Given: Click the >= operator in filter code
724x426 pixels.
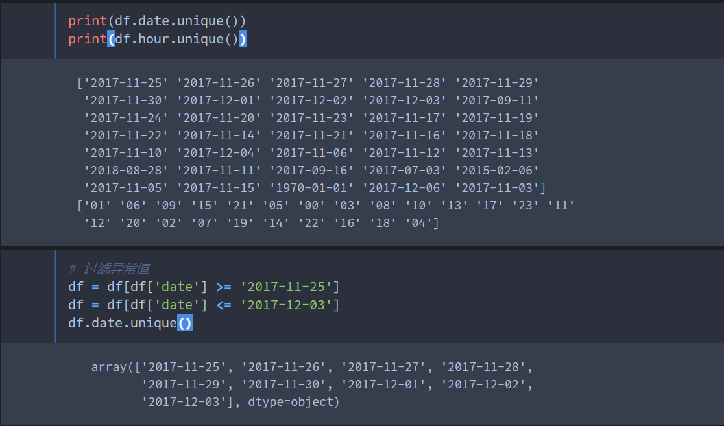Looking at the screenshot, I should [223, 287].
